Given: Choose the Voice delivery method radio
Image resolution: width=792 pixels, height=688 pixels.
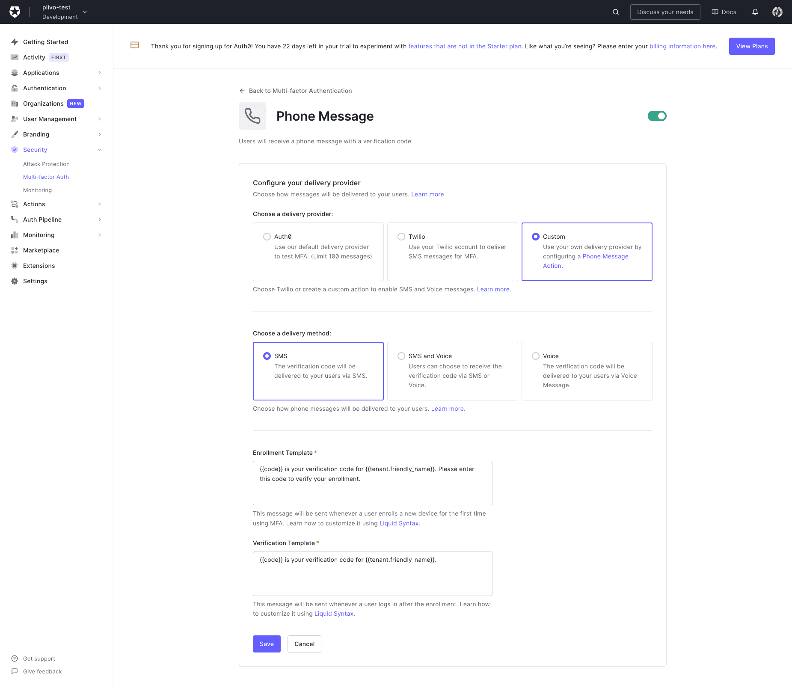Looking at the screenshot, I should coord(536,356).
